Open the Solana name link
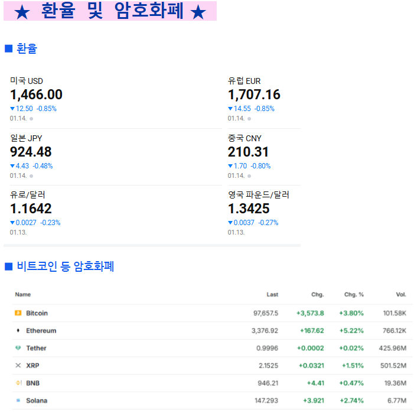The width and height of the screenshot is (414, 413). [x=37, y=401]
